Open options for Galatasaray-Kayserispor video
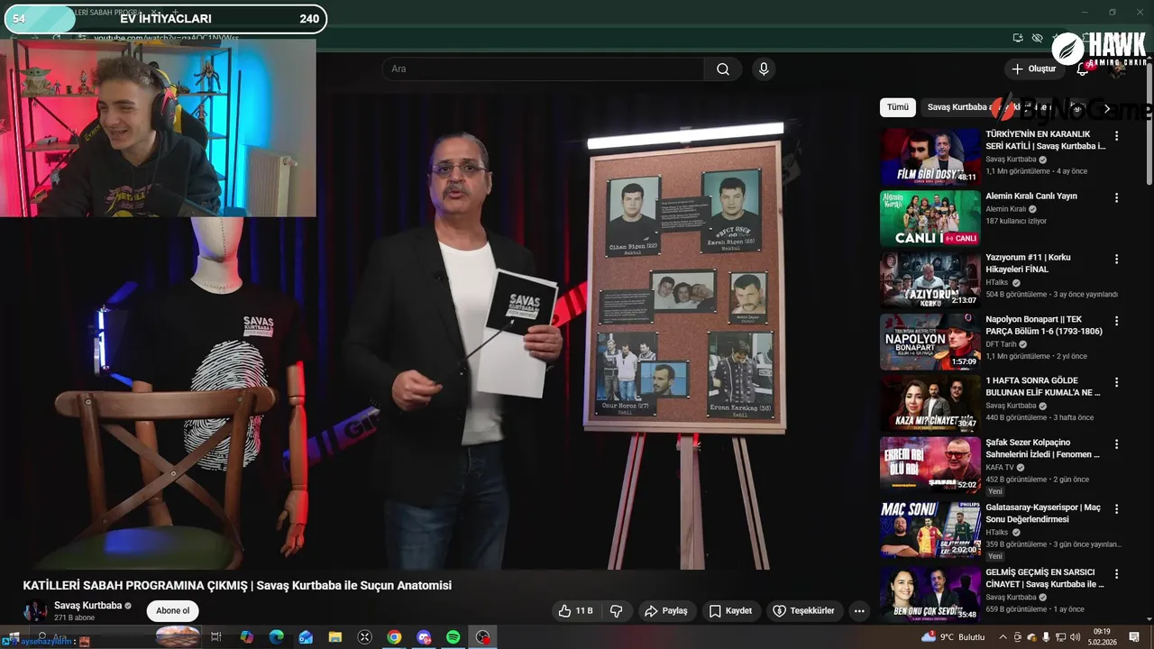 (x=1116, y=509)
